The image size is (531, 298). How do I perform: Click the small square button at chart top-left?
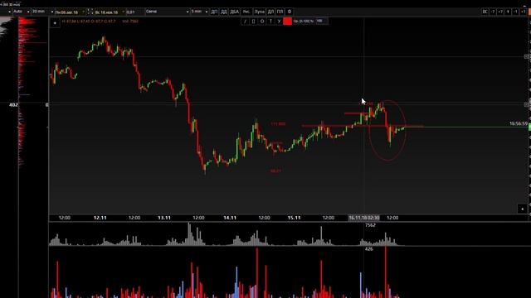(x=55, y=23)
